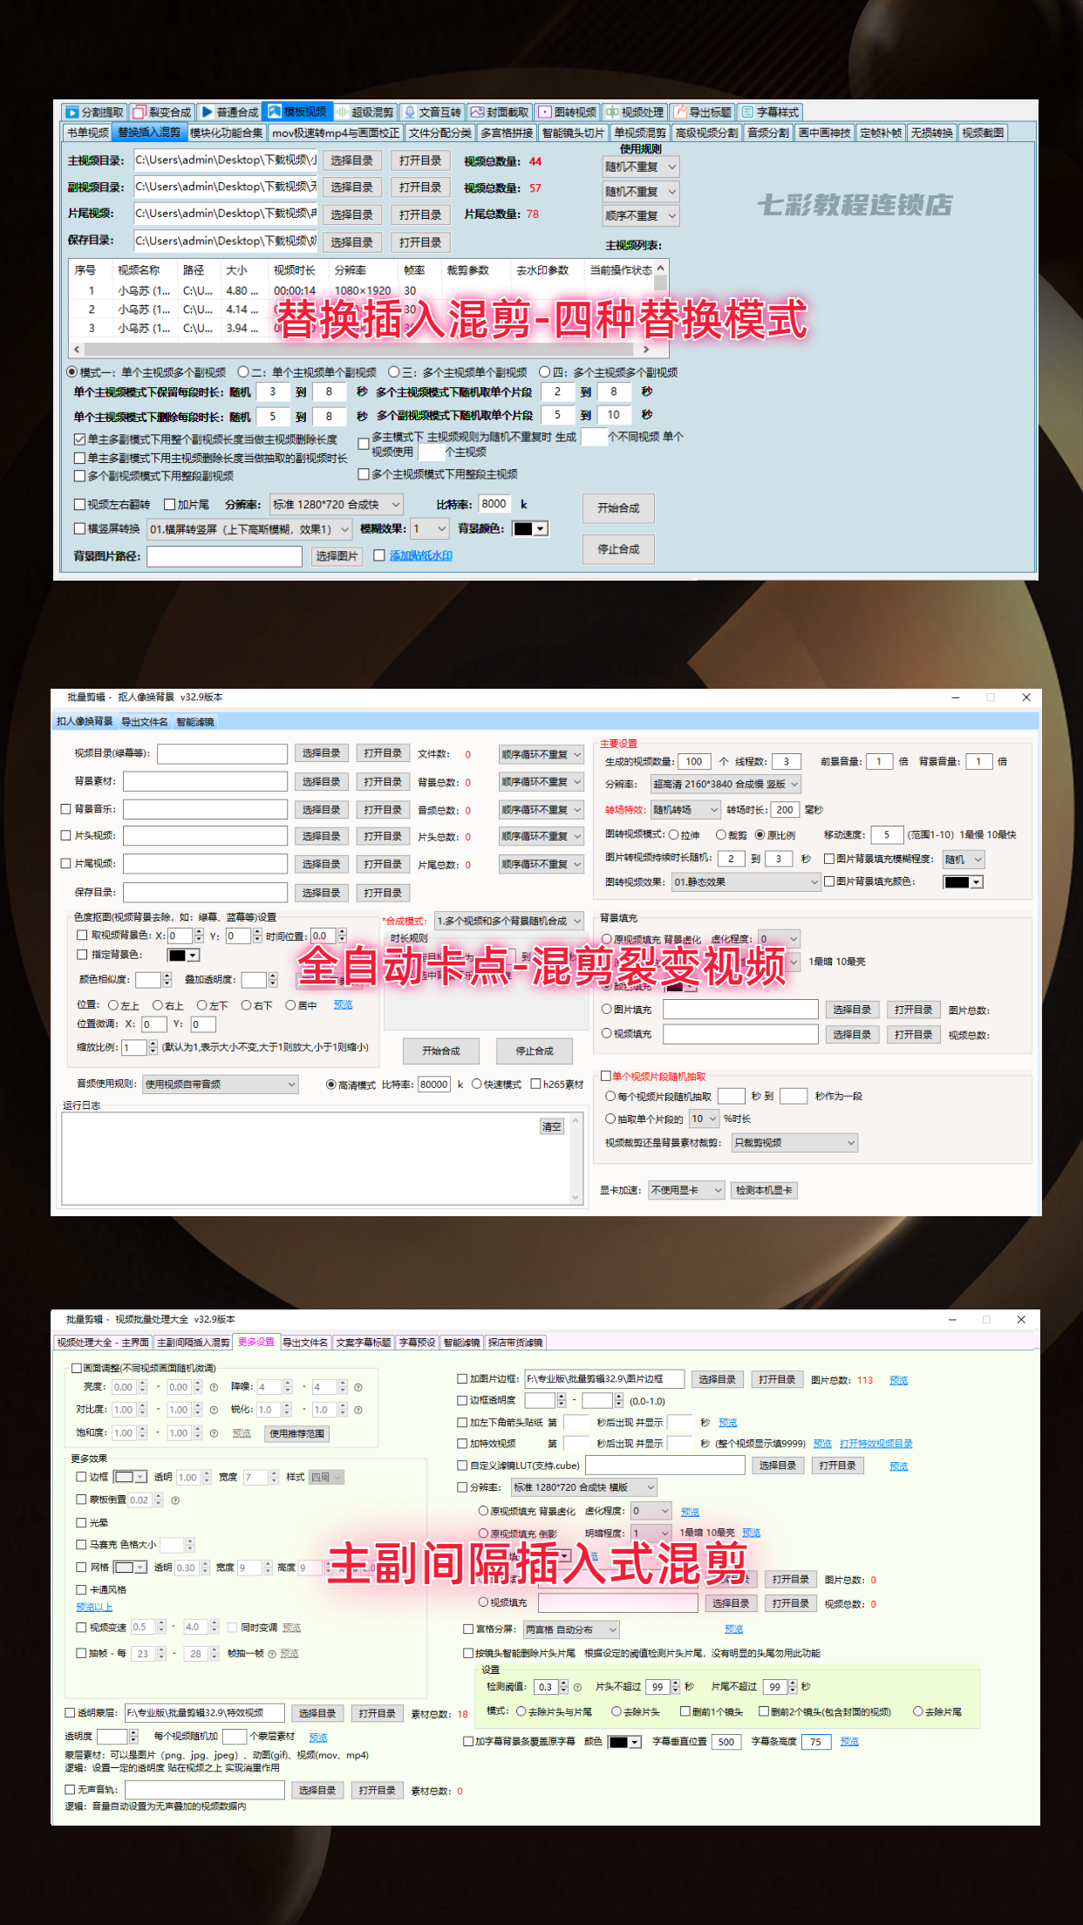This screenshot has height=1925, width=1083.
Task: Open the 背景颜色 color picker
Action: tap(530, 529)
